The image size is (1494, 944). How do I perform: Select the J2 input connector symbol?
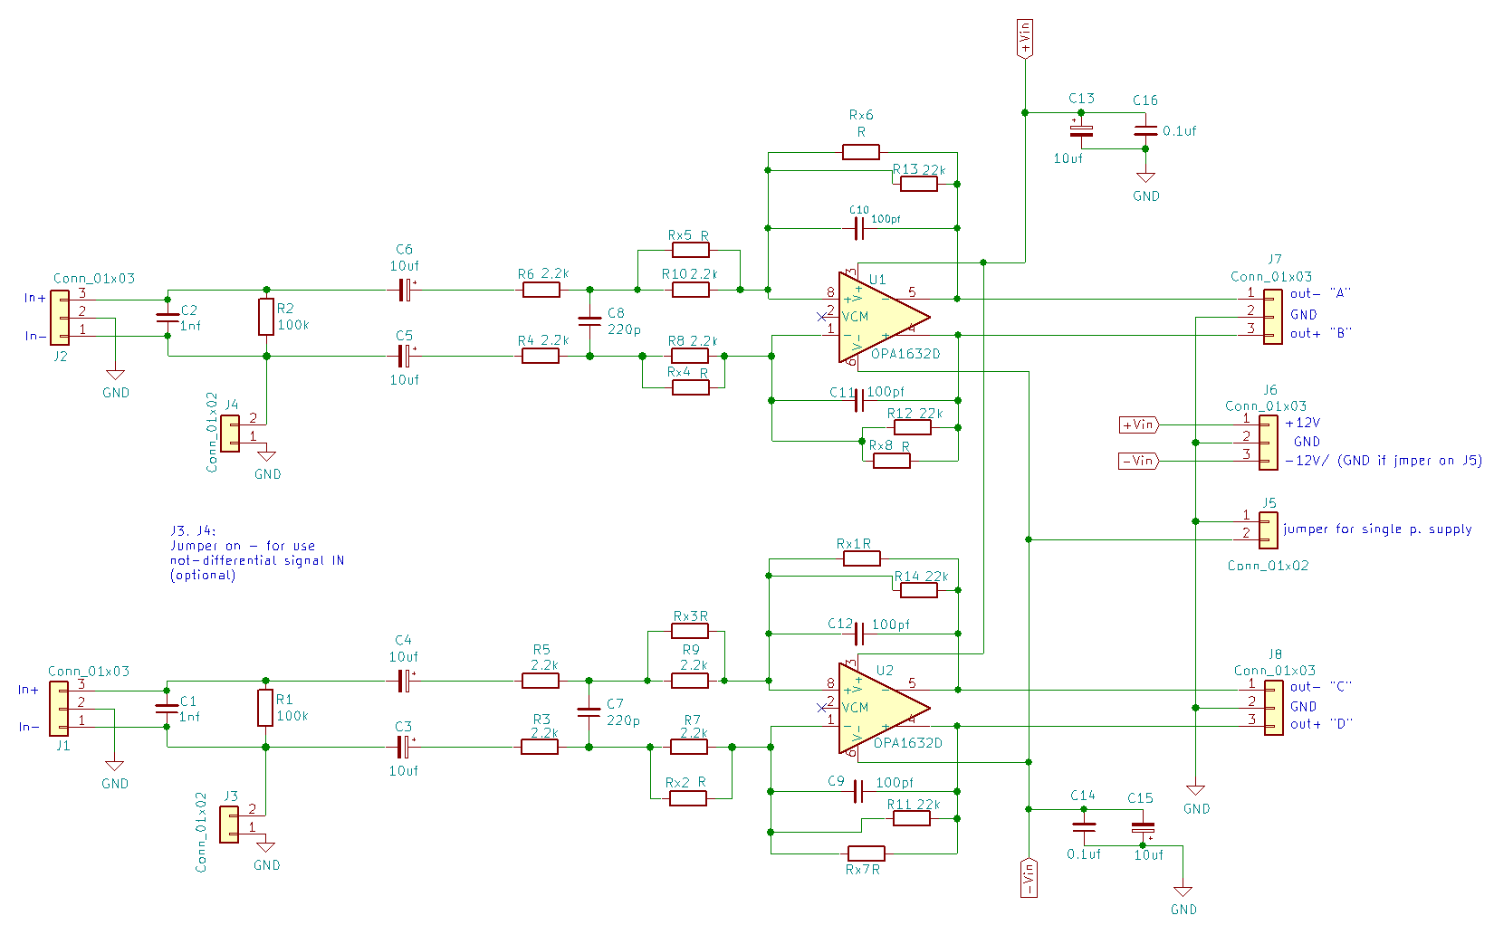[60, 318]
